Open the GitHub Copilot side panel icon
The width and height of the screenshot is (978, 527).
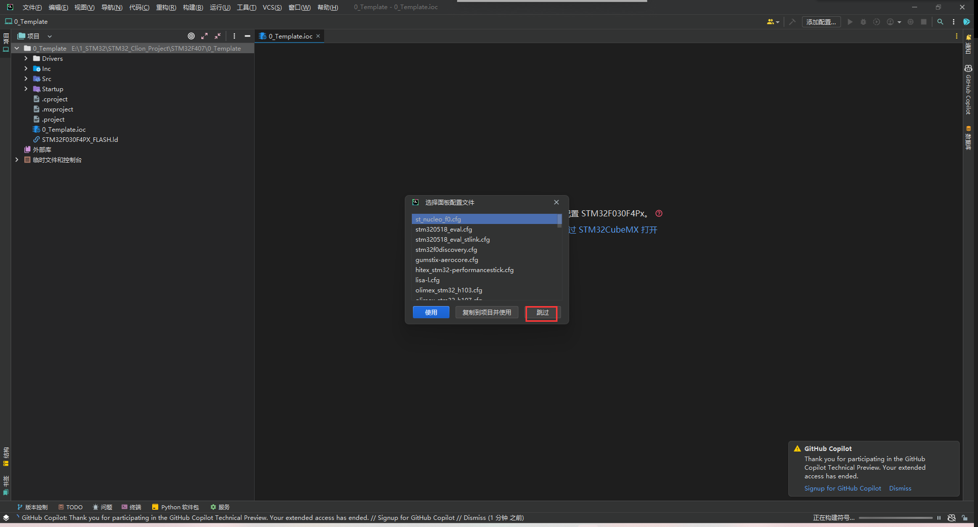click(968, 68)
